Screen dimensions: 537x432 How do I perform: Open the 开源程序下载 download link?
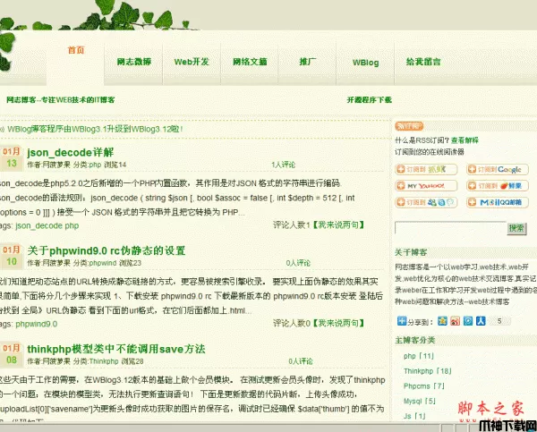point(369,99)
